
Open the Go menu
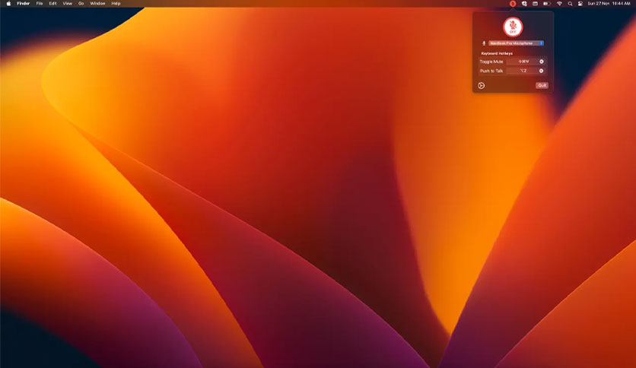point(81,4)
